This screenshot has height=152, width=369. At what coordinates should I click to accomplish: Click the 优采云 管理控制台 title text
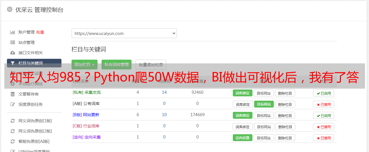click(x=39, y=10)
